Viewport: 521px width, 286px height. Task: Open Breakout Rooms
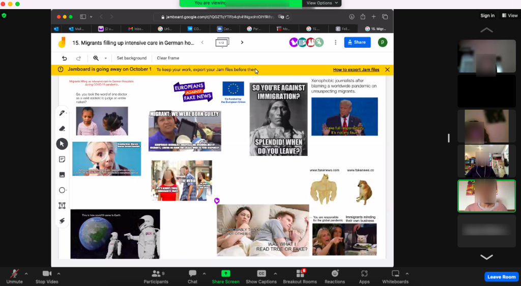(300, 276)
